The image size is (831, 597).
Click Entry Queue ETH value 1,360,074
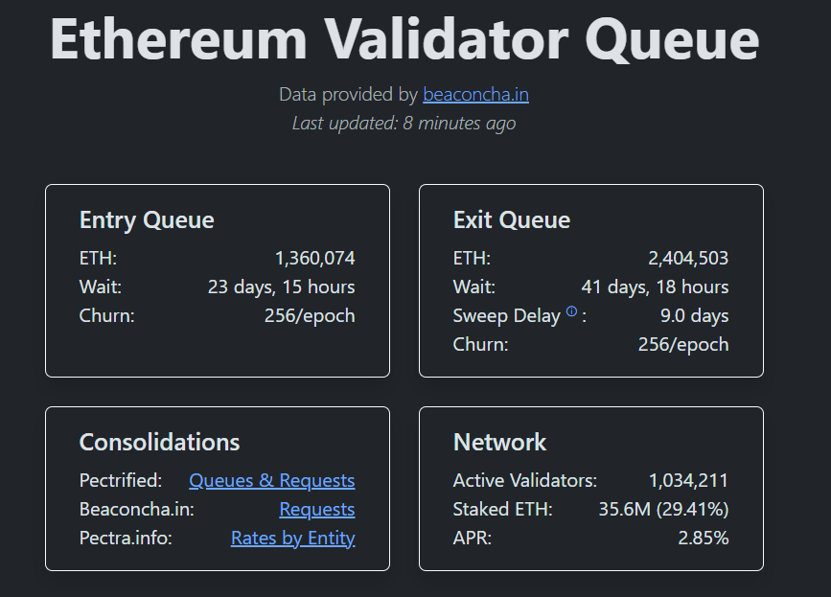[x=314, y=259]
